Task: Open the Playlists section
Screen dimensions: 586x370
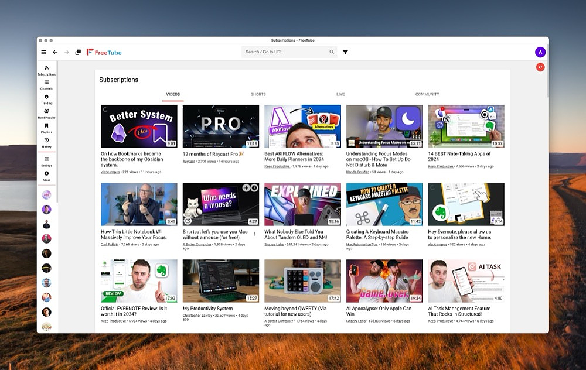Action: point(46,128)
